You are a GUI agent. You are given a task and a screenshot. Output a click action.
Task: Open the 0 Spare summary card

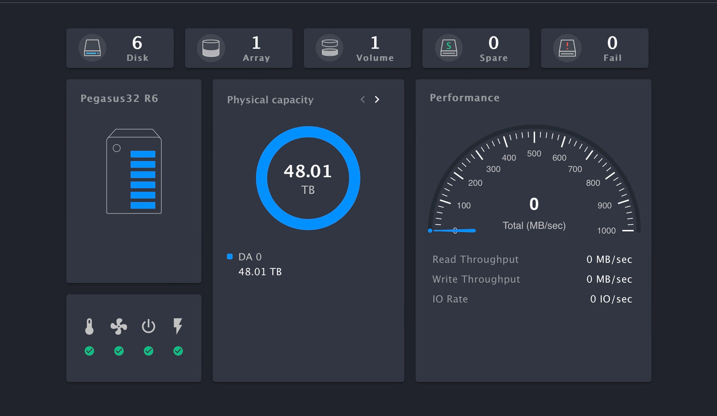tap(476, 48)
